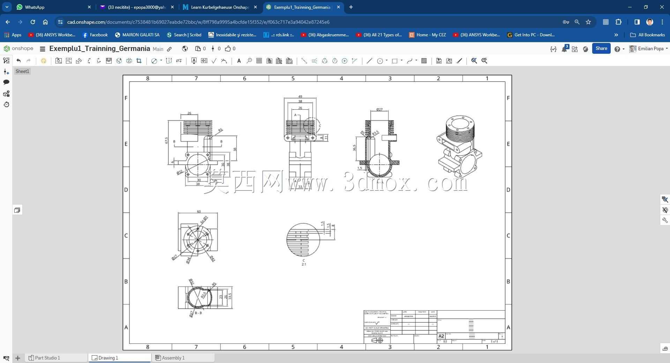Expand the Circle tool dropdown arrow

tap(387, 60)
